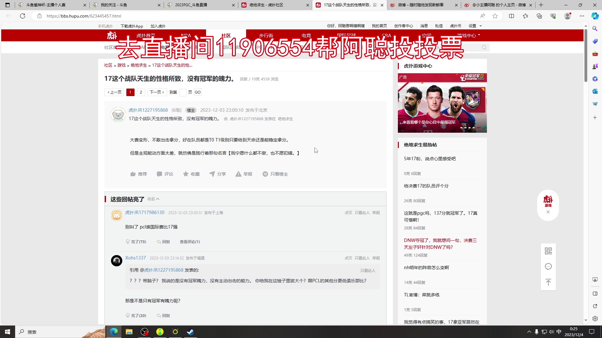
Task: Open Edge settings and more menu
Action: (x=582, y=16)
